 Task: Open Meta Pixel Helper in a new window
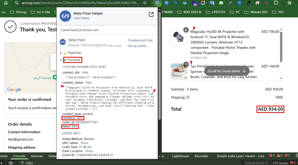coord(151,14)
